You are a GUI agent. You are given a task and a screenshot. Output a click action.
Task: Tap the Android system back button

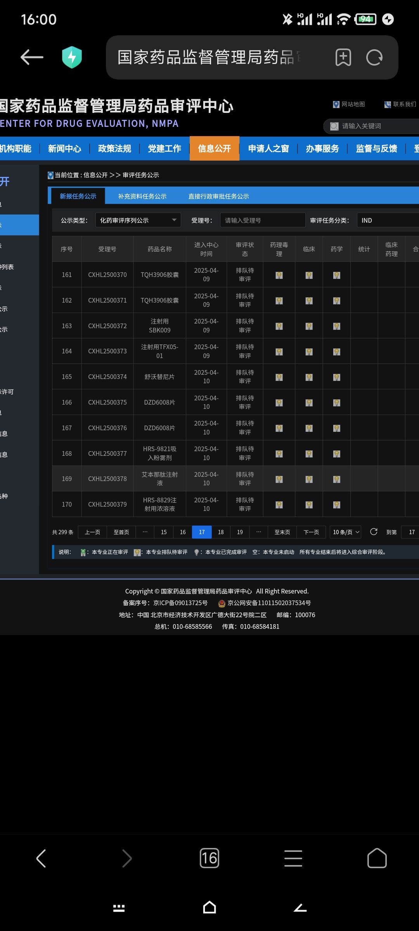click(x=300, y=908)
